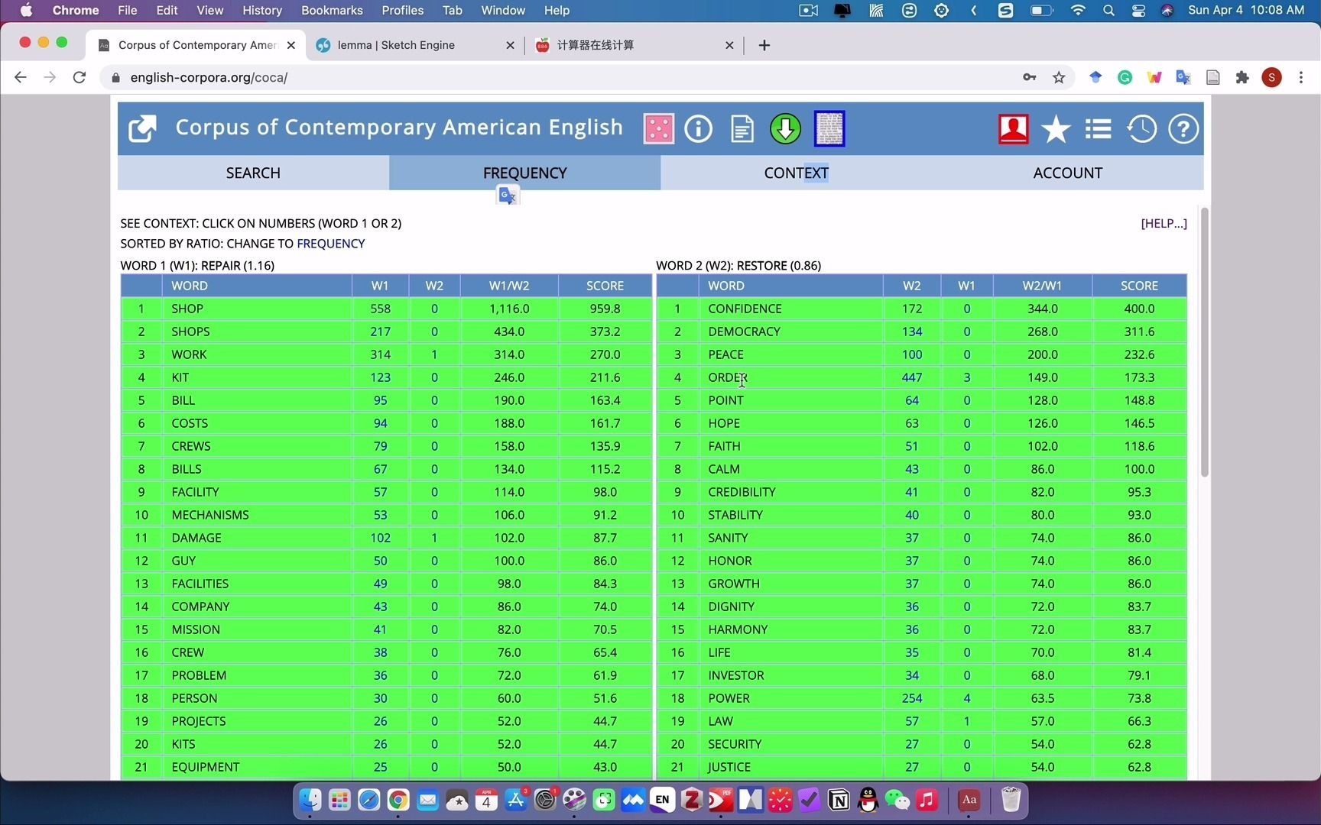Image resolution: width=1321 pixels, height=825 pixels.
Task: Open the red user profile icon
Action: coord(1013,128)
